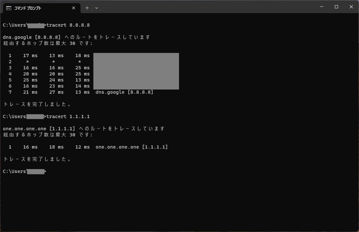Close the terminal window
This screenshot has width=359, height=232.
(x=351, y=7)
